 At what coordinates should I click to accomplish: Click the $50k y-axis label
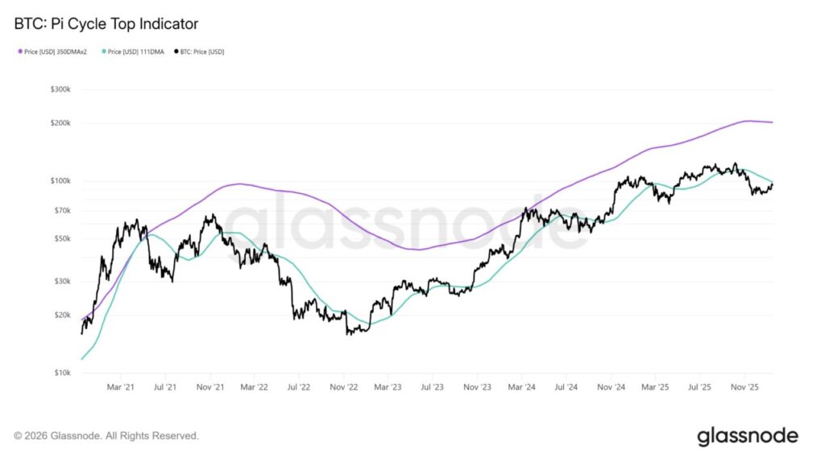tap(63, 239)
